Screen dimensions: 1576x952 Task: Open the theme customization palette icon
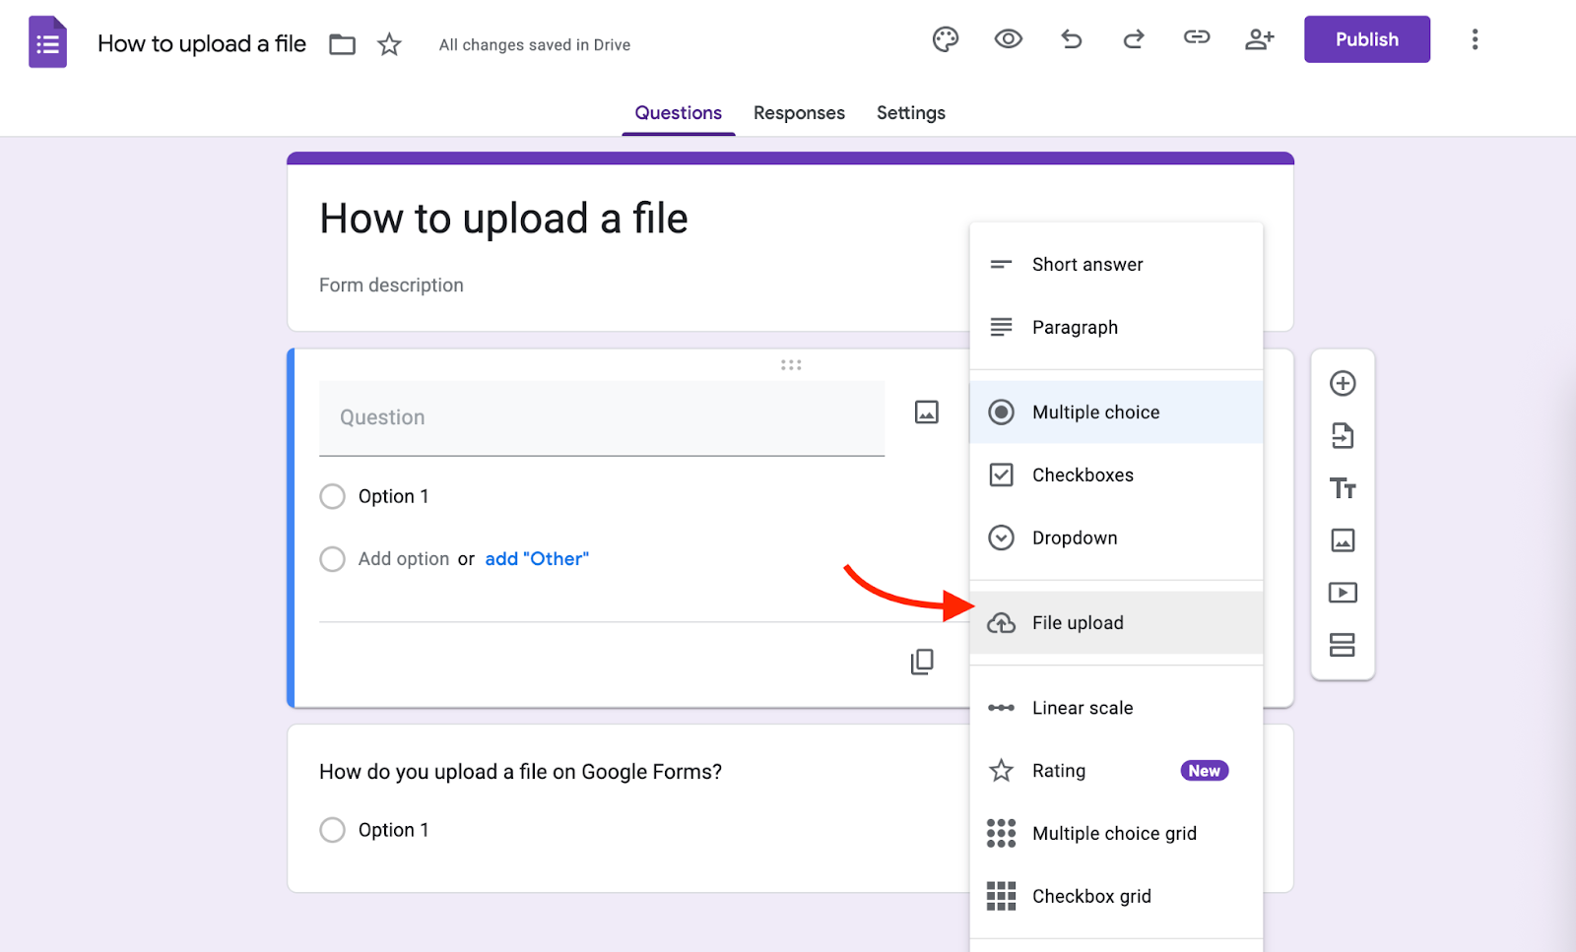(x=945, y=39)
